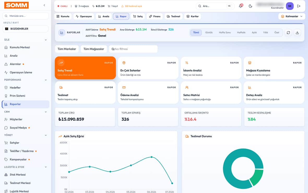Collapse the sidebar with the chevron icon
The width and height of the screenshot is (308, 193).
point(44,5)
